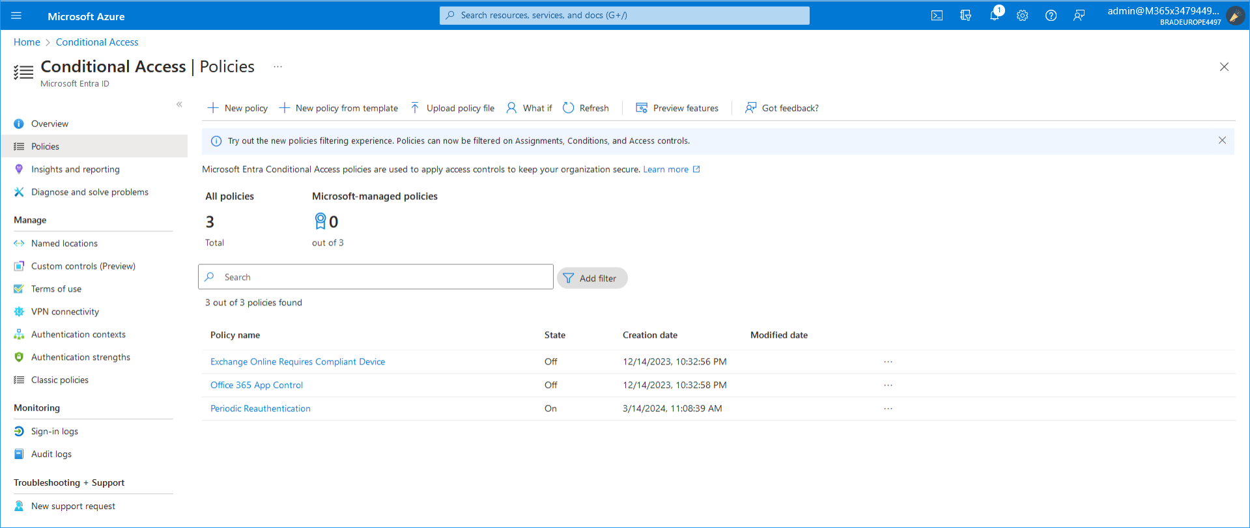The height and width of the screenshot is (528, 1250).
Task: Open the Directories and subscriptions filter icon
Action: coord(965,16)
